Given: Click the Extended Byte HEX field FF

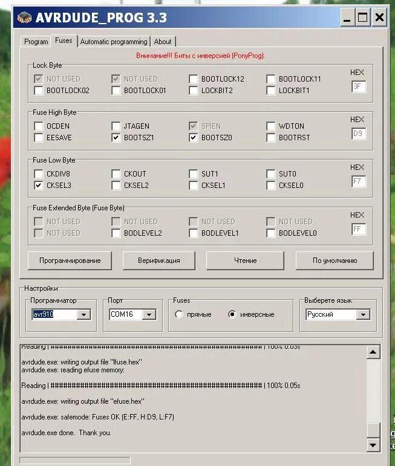Looking at the screenshot, I should tap(359, 229).
